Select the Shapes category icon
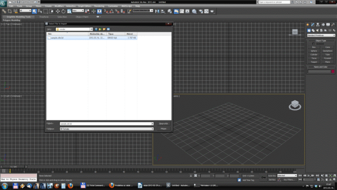337x190 pixels. tap(313, 31)
